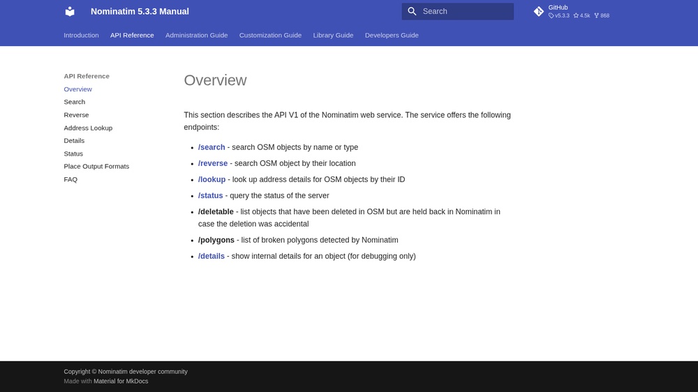The width and height of the screenshot is (698, 392).
Task: Focus the Search input field
Action: (458, 12)
